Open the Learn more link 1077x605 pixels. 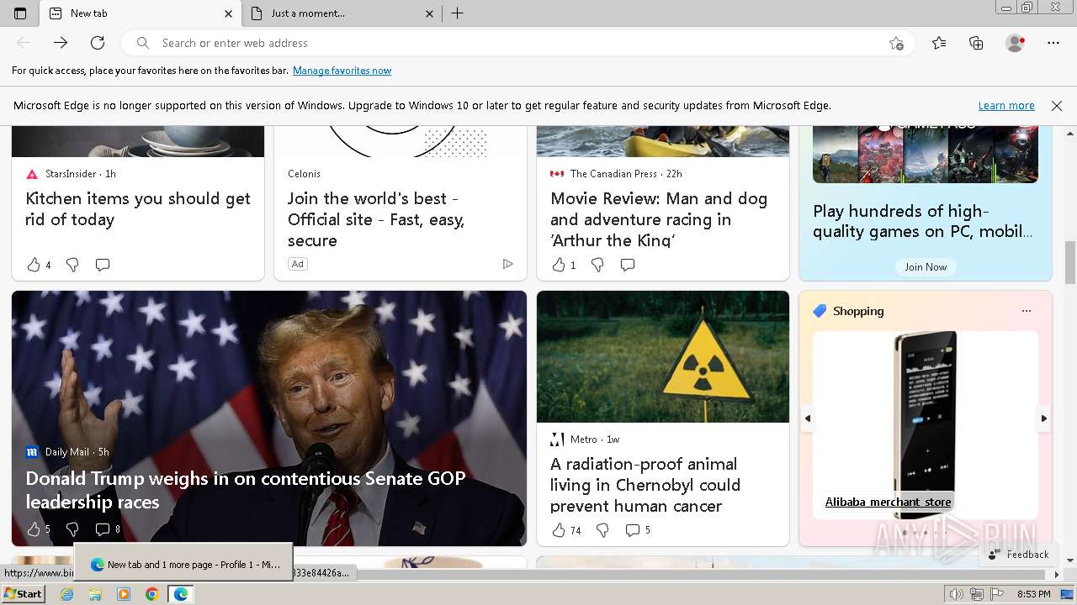(1006, 106)
